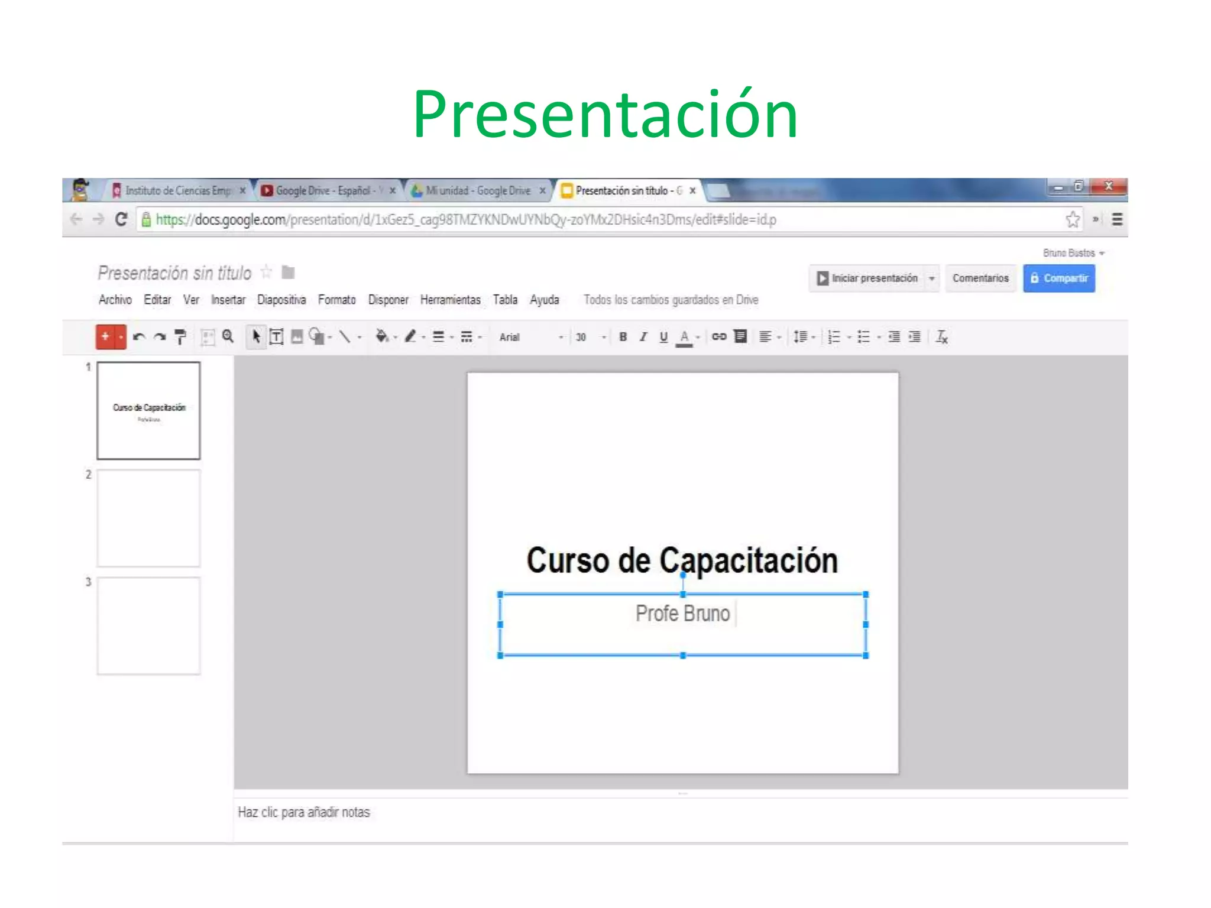
Task: Open the Arial font family dropdown
Action: click(532, 337)
